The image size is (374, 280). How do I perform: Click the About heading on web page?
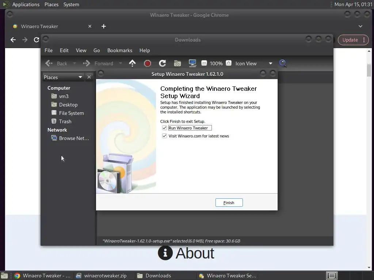pos(195,253)
